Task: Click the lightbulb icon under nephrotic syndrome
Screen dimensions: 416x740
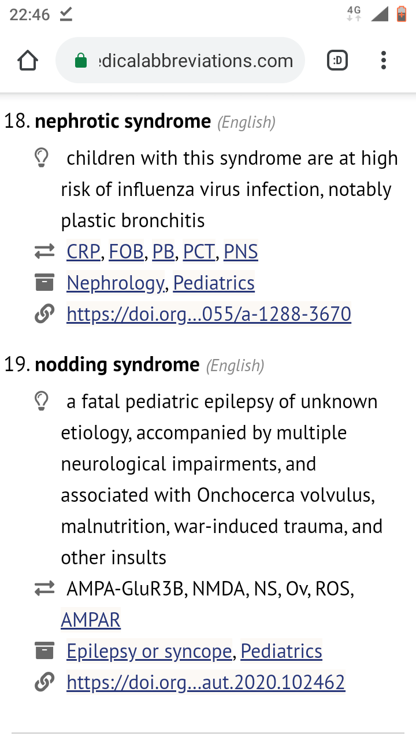Action: [42, 158]
